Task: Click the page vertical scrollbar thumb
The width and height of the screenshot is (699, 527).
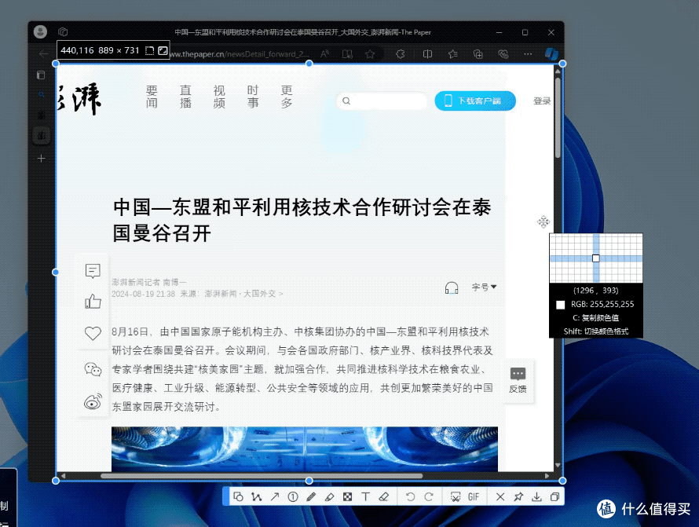Action: (x=558, y=118)
